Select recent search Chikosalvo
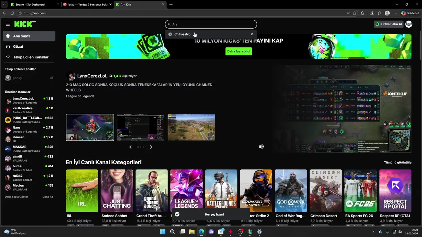This screenshot has width=422, height=237. [x=182, y=34]
